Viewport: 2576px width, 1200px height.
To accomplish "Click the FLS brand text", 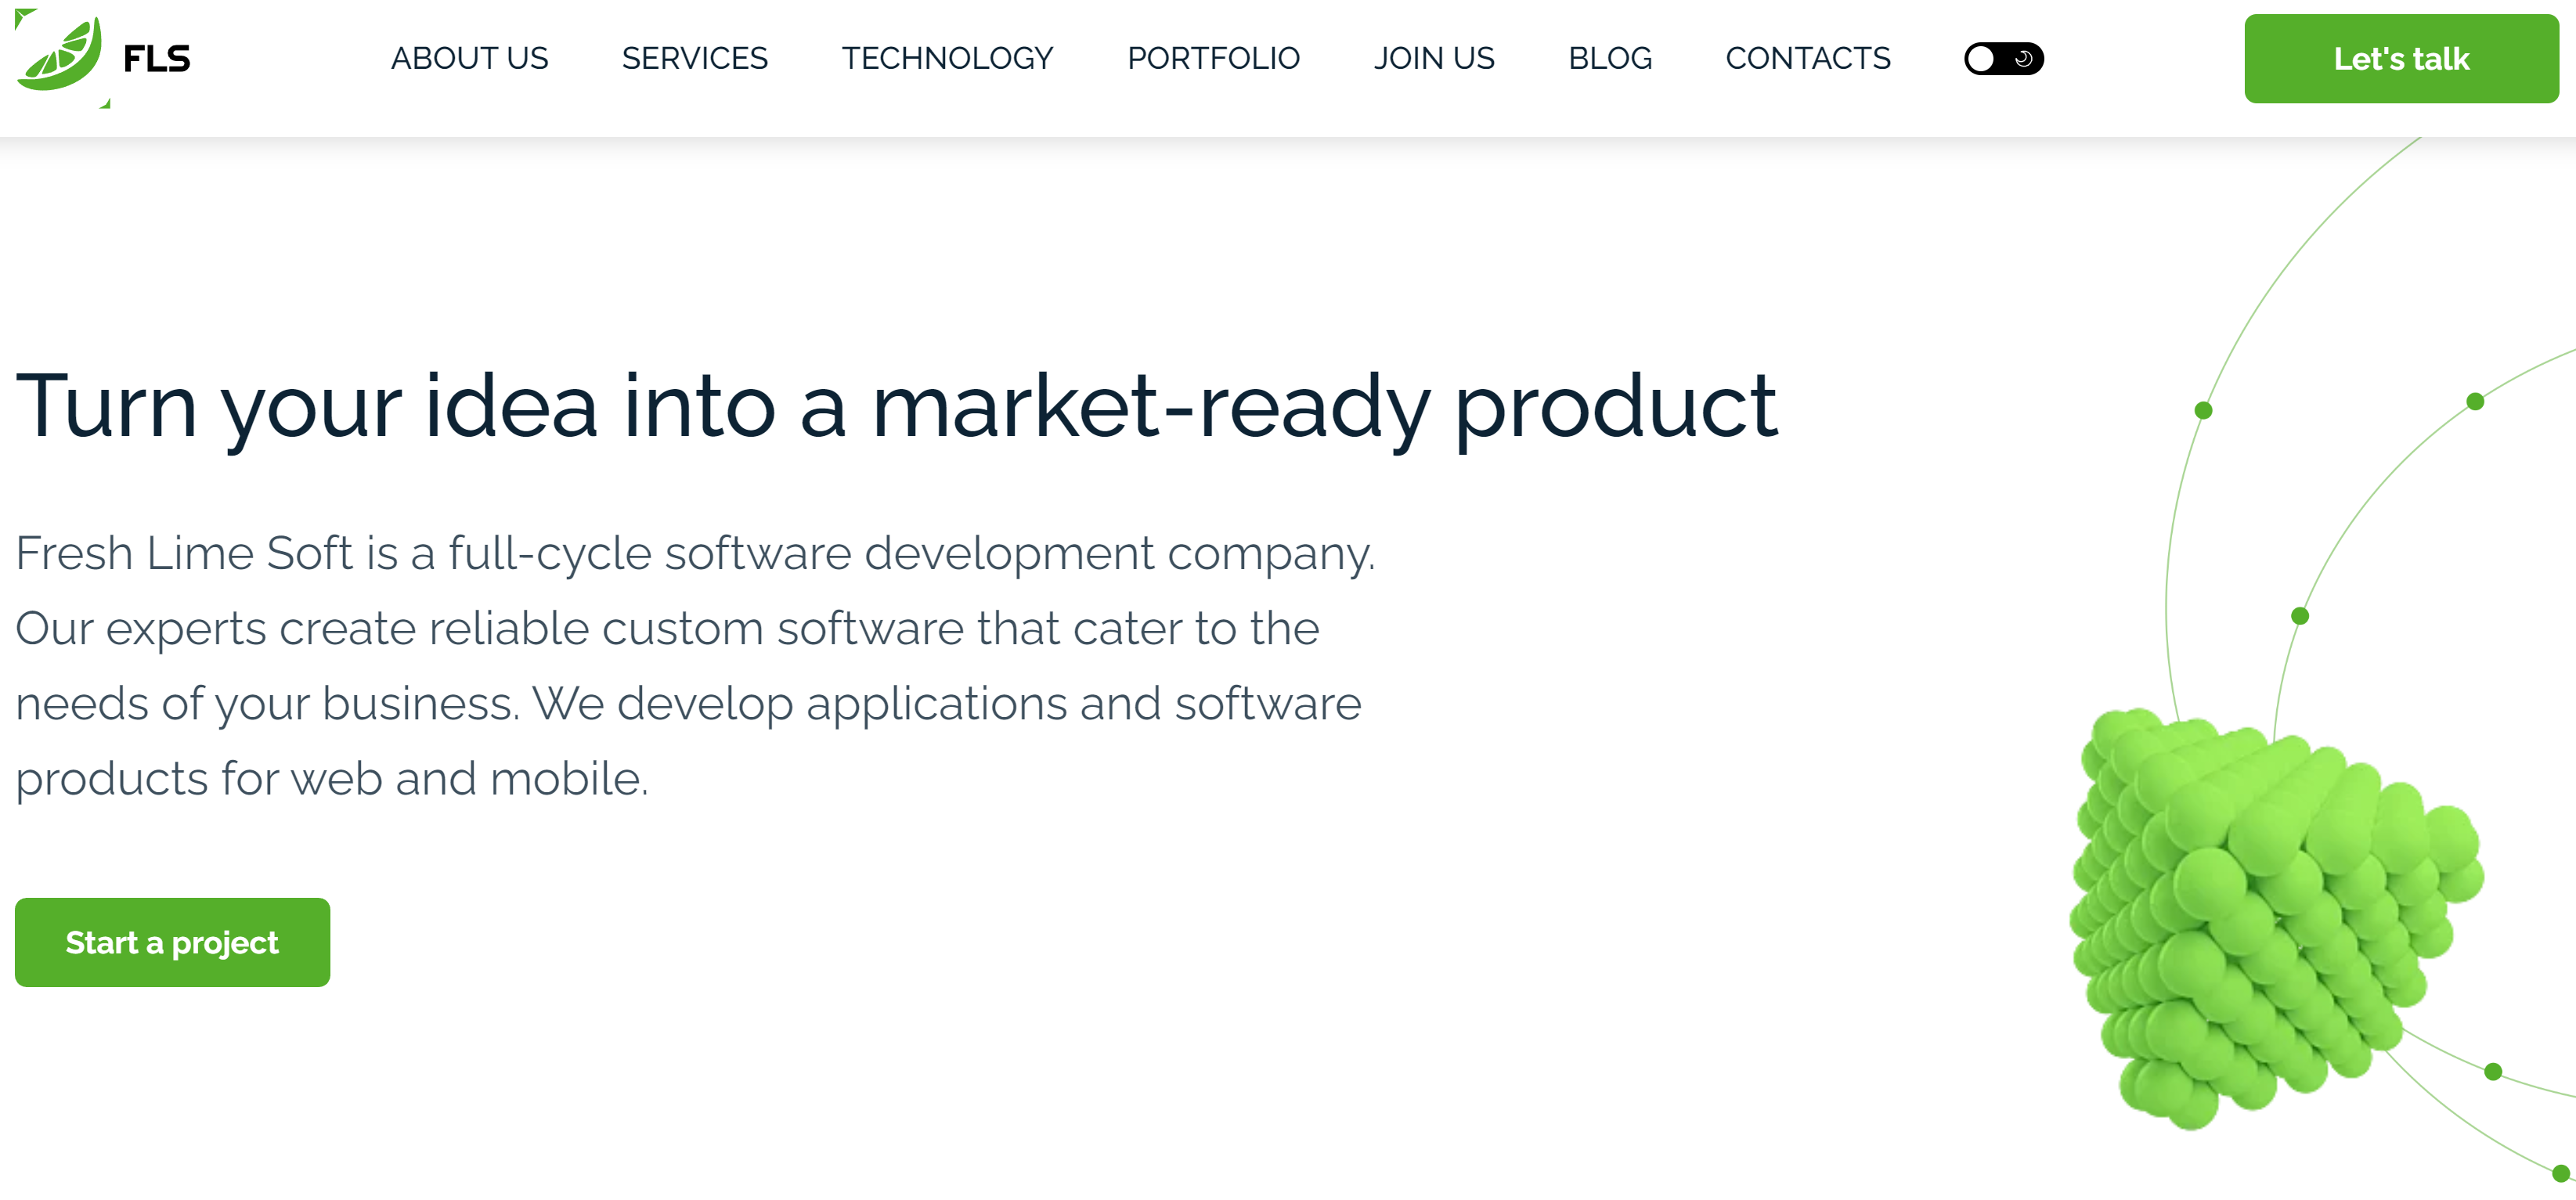I will 156,59.
